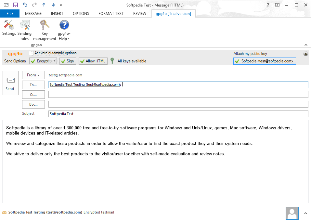Expand the people pane with the chevron
This screenshot has height=221, width=311.
[x=306, y=213]
